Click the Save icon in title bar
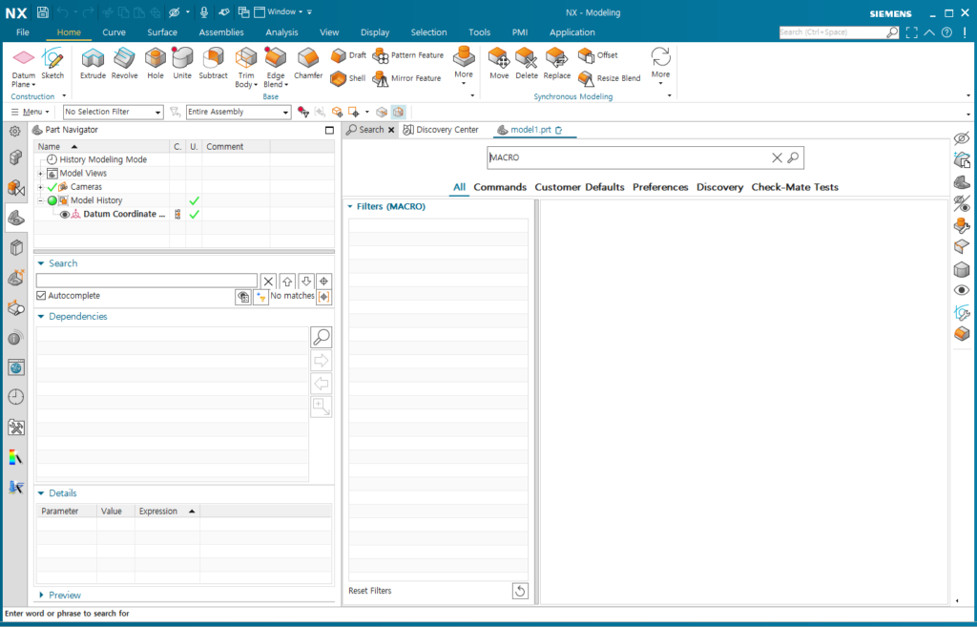 point(42,11)
